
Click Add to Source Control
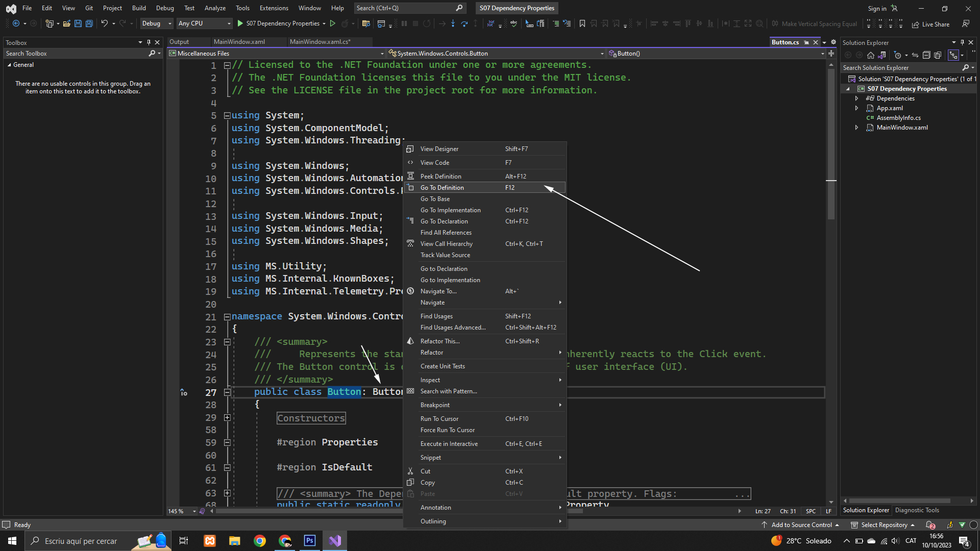(801, 525)
